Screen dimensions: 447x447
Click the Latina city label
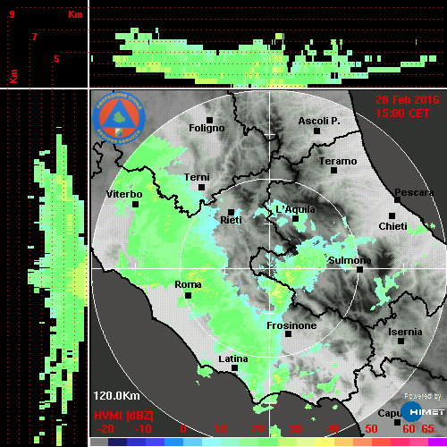233,359
